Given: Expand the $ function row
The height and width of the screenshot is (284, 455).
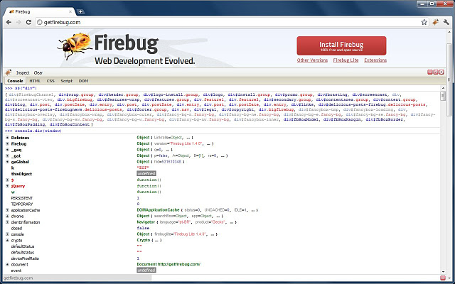Looking at the screenshot, I should point(7,180).
